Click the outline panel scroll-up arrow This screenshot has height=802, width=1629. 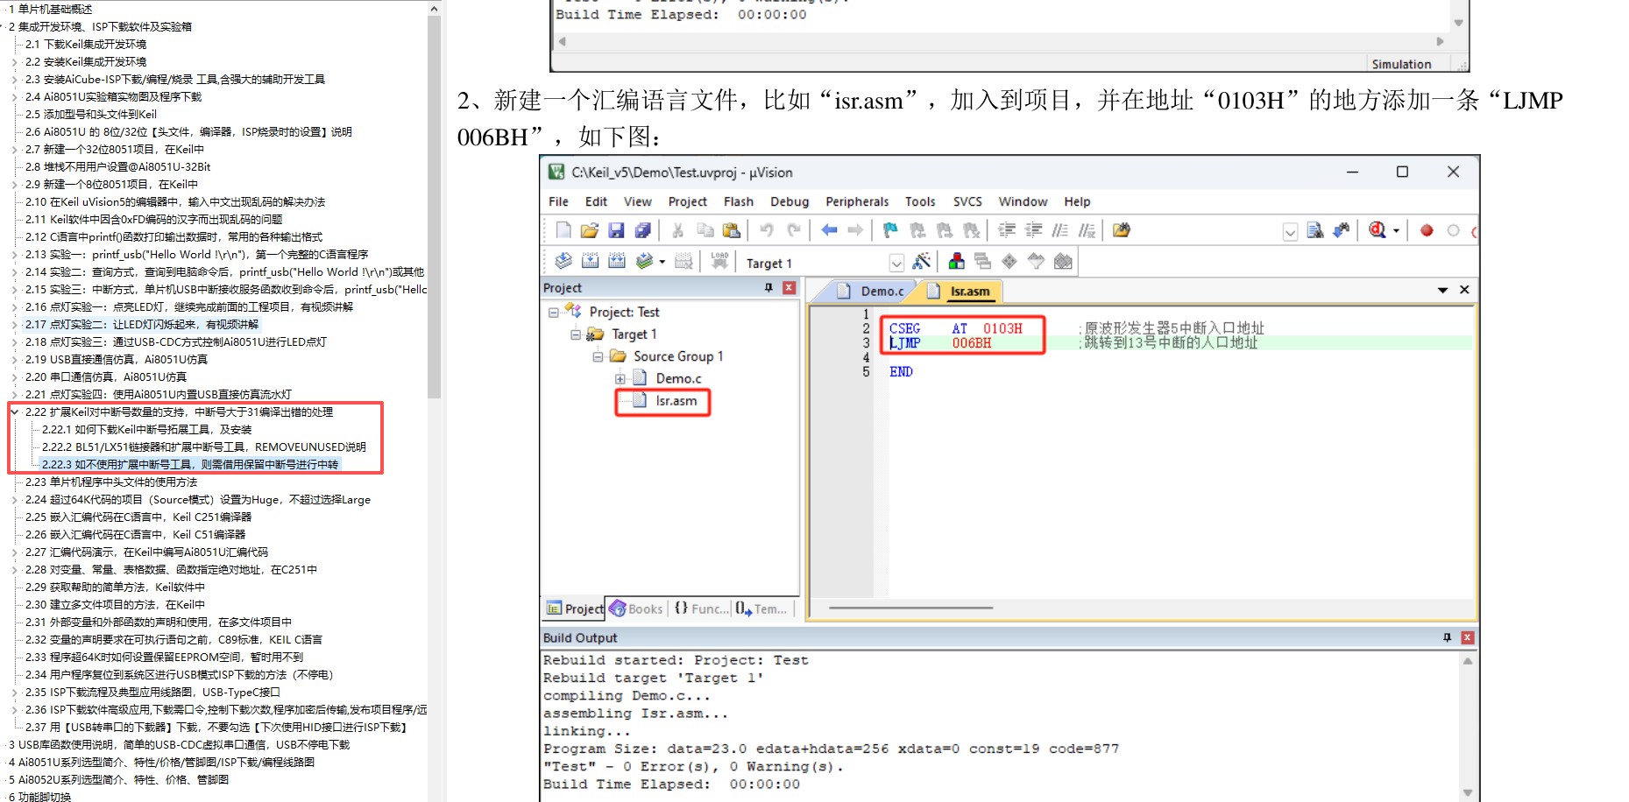coord(434,8)
